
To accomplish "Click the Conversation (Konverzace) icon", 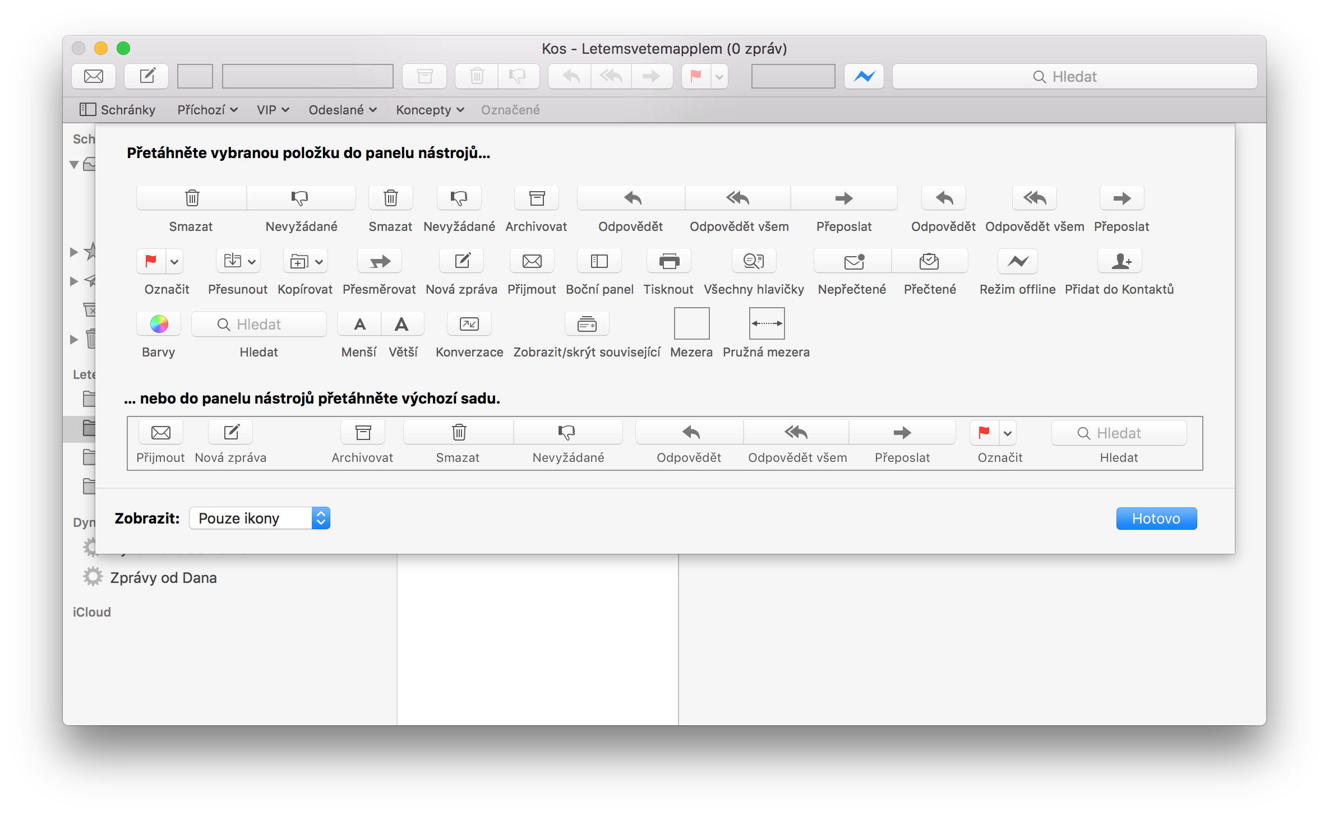I will [469, 324].
